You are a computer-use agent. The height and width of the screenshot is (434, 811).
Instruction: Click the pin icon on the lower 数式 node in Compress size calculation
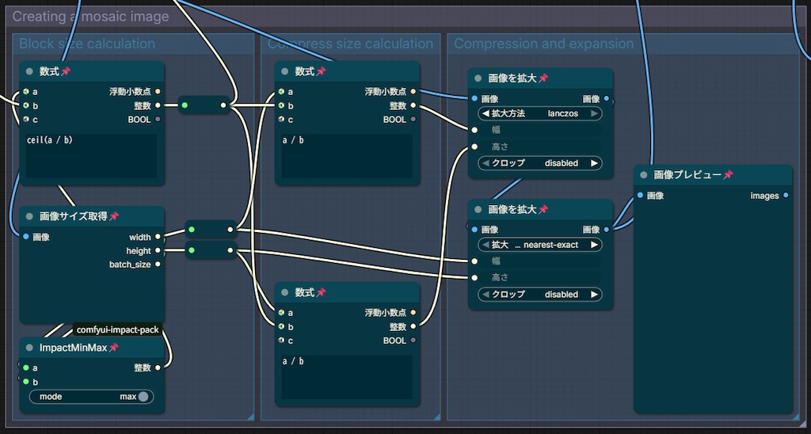click(322, 292)
